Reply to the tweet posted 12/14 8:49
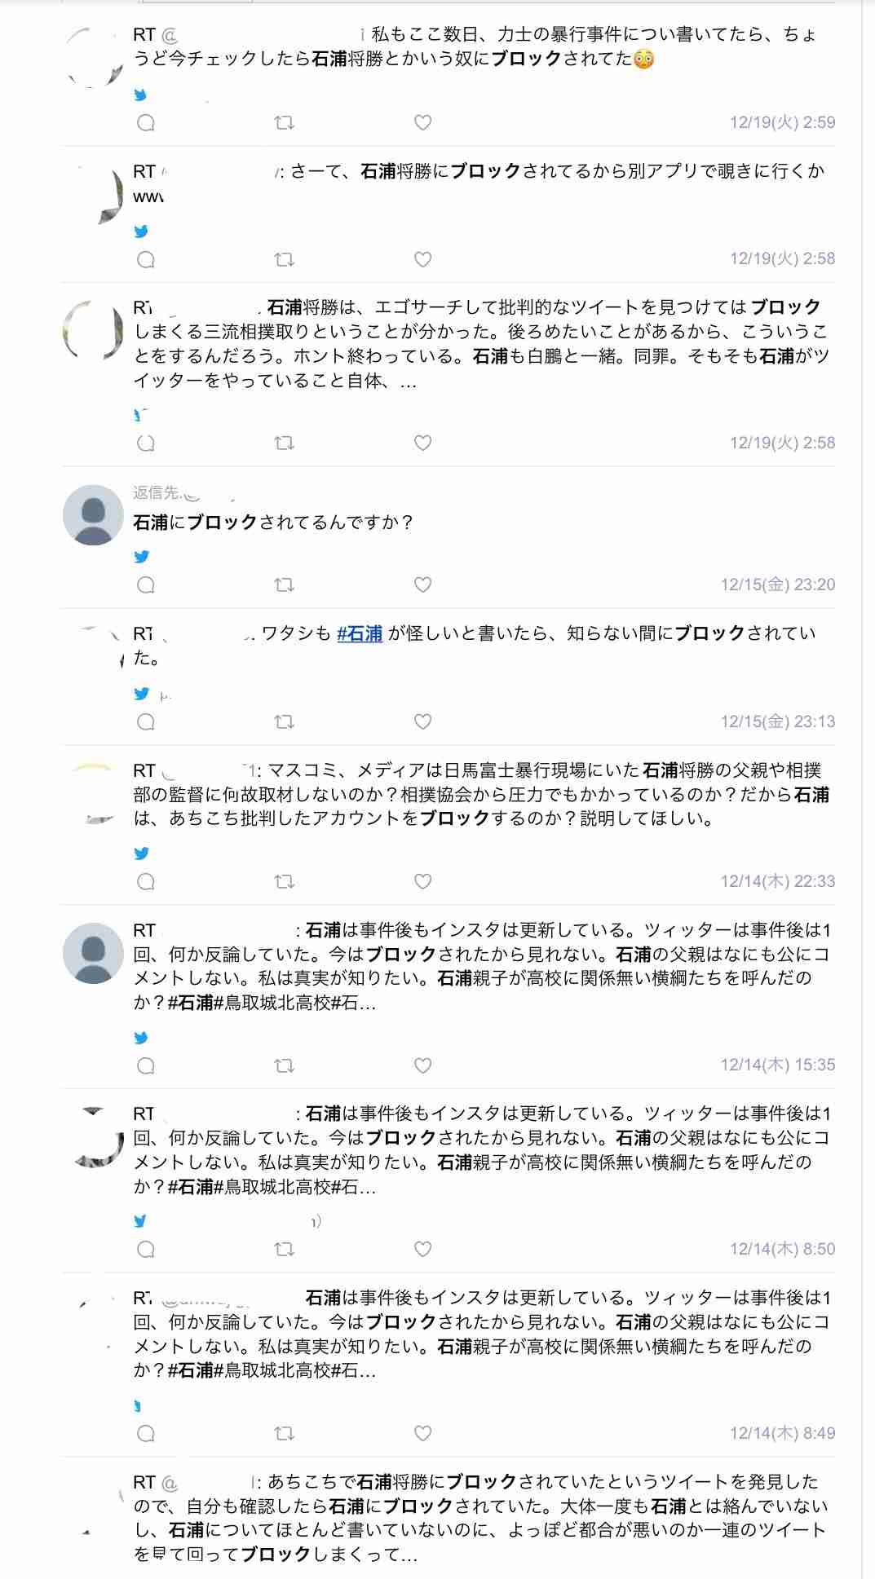 146,1433
